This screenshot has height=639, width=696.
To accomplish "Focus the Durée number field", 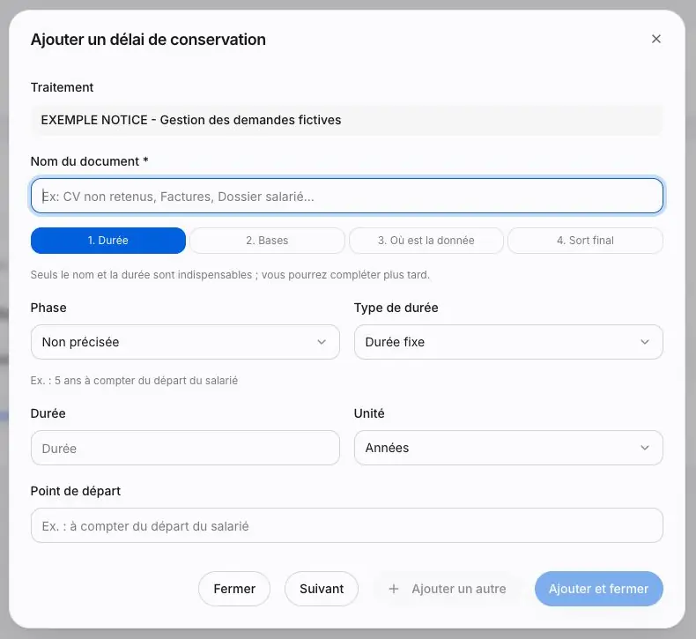I will click(185, 448).
